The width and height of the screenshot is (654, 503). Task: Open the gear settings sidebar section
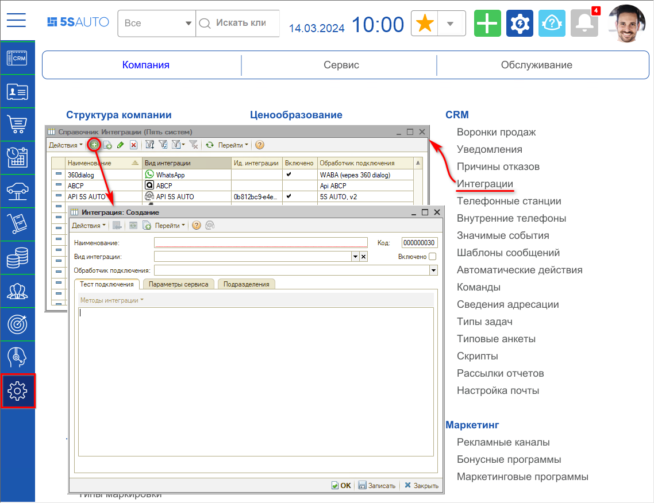click(x=18, y=391)
